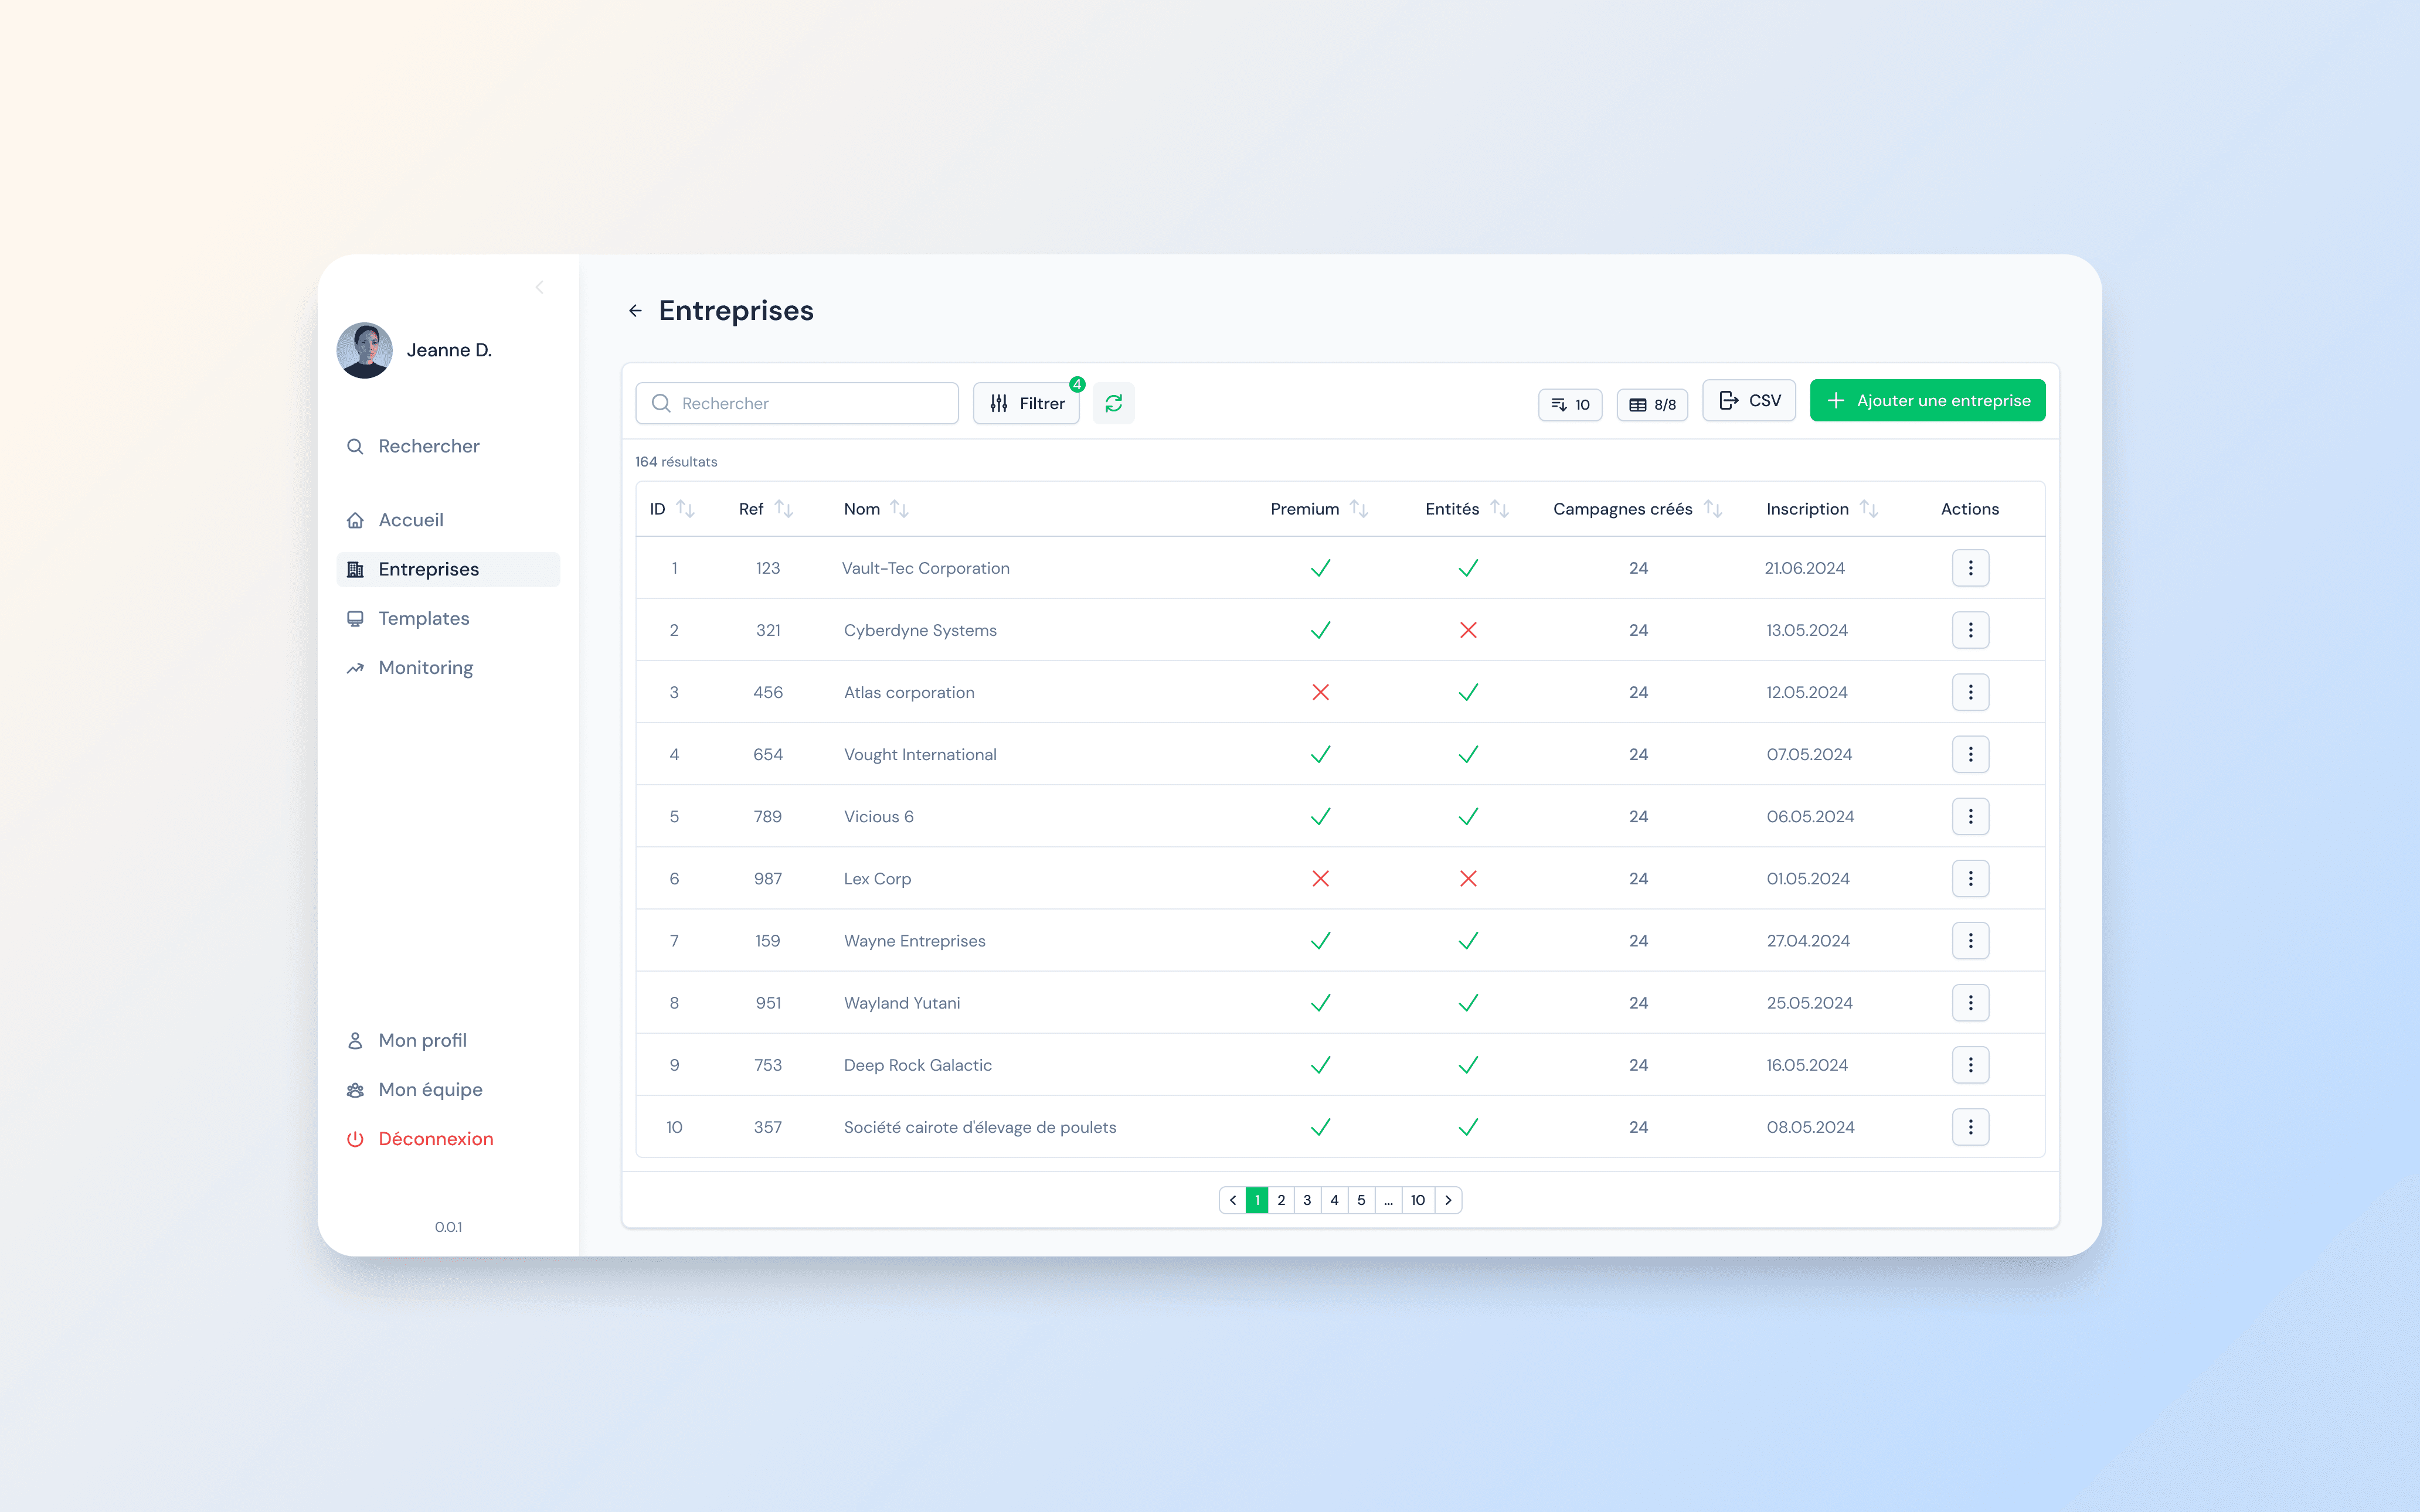Click Jeanne D. profile avatar

pos(365,350)
